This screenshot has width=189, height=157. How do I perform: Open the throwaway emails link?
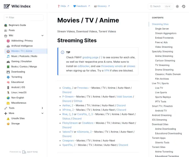pyautogui.click(x=112, y=66)
